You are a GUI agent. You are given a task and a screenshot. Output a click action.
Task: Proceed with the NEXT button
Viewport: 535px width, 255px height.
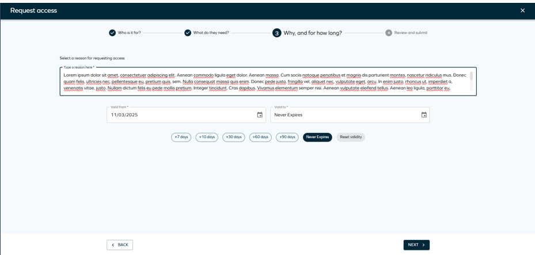click(x=416, y=245)
